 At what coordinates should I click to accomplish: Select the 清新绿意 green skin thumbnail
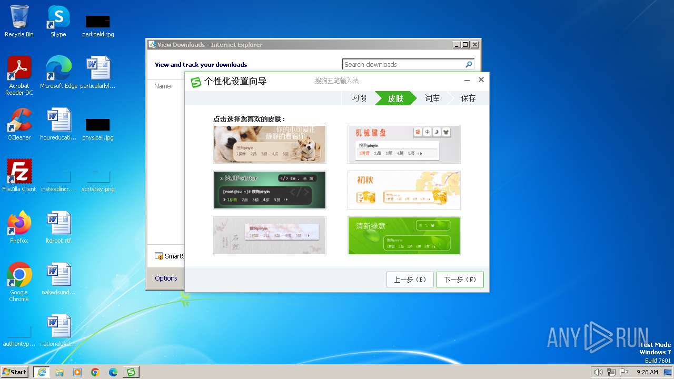(404, 236)
